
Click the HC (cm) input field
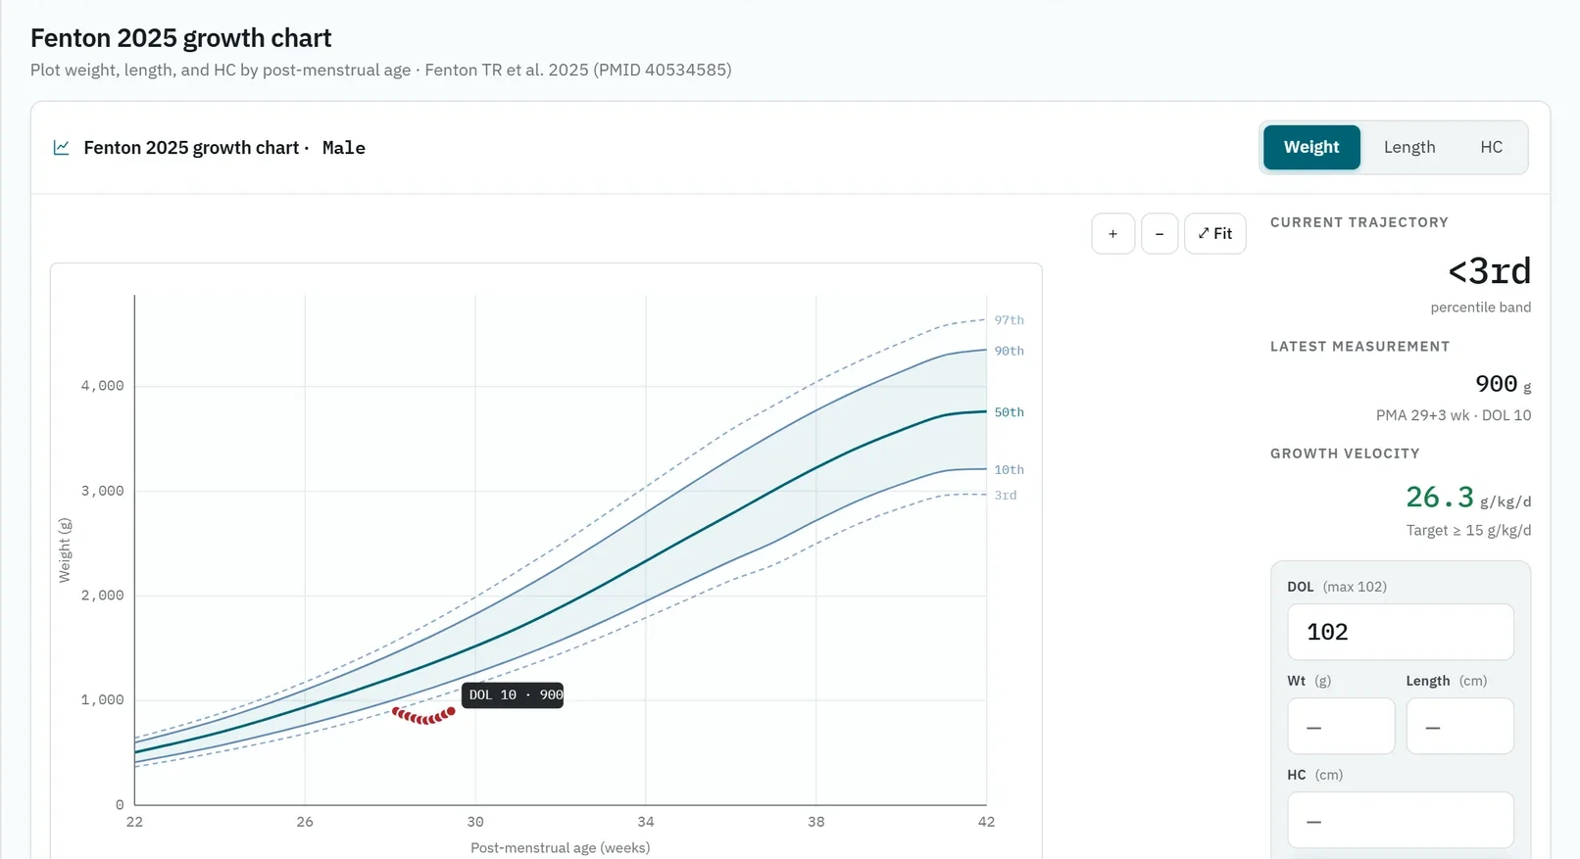point(1400,820)
